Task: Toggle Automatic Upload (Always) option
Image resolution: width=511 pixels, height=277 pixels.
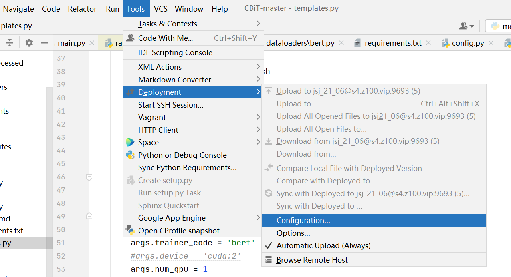Action: click(x=323, y=245)
